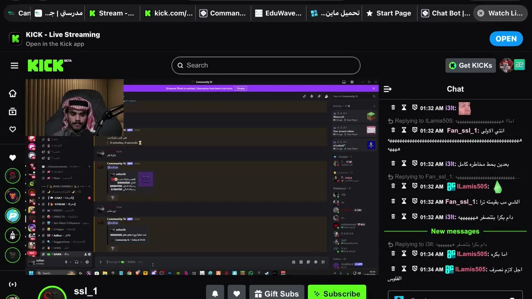The height and width of the screenshot is (299, 532).
Task: Click the live stream video player
Action: point(202,177)
